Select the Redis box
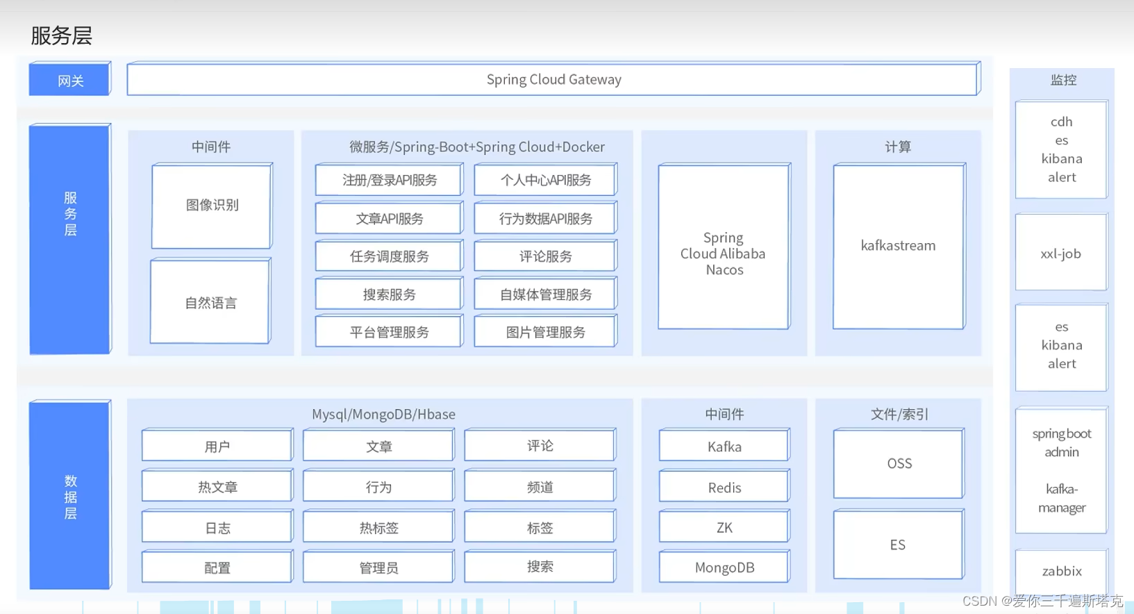Screen dimensions: 1134x614 coord(724,486)
